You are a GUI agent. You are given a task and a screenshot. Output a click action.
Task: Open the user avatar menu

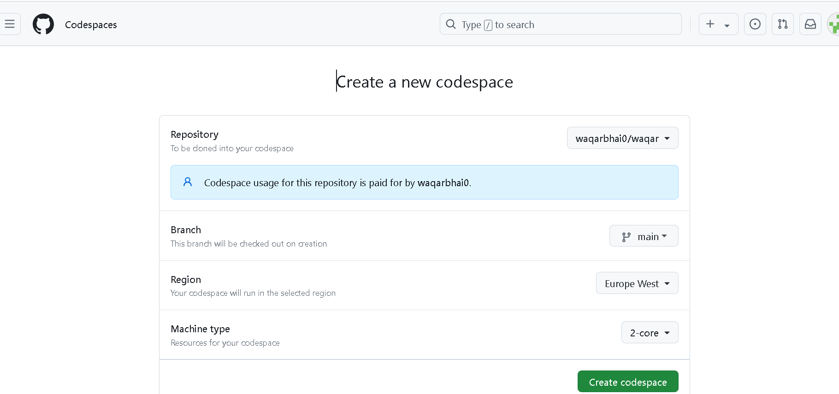[x=833, y=24]
